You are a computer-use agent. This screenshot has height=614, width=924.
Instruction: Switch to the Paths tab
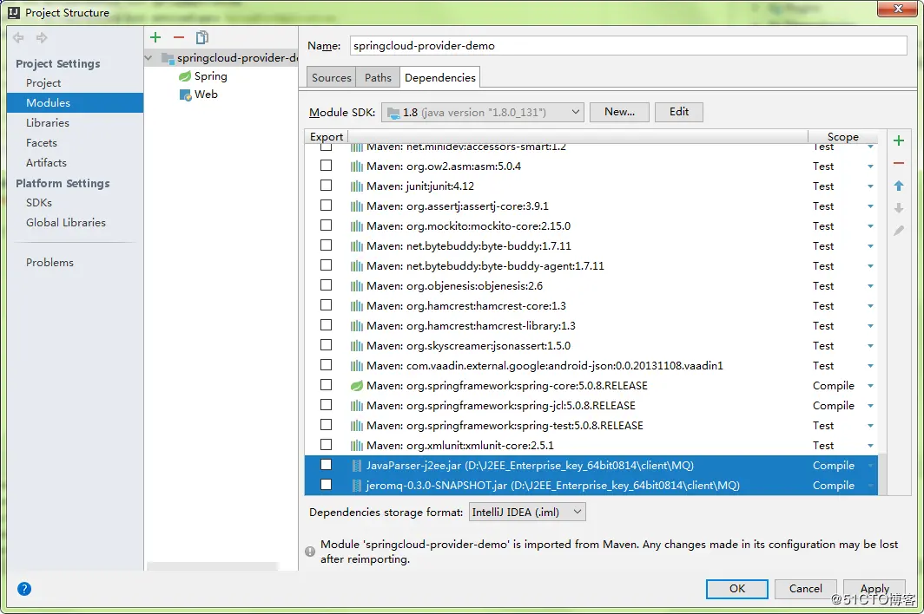click(378, 78)
